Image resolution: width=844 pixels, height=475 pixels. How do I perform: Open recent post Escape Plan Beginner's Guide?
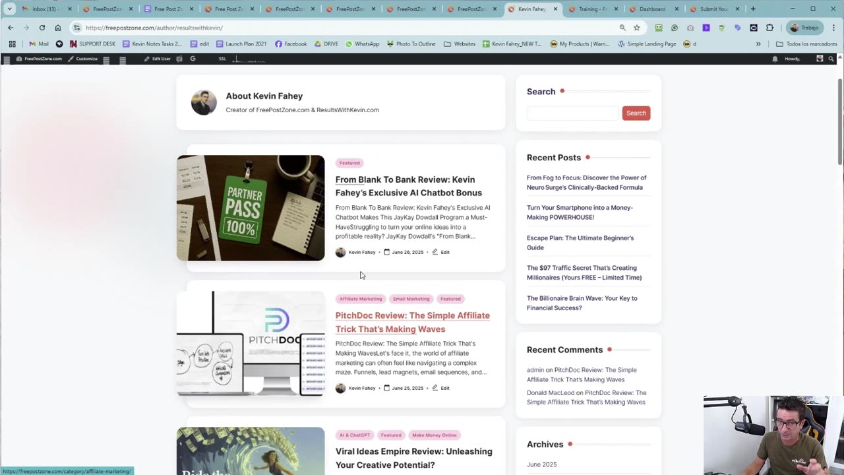(580, 243)
